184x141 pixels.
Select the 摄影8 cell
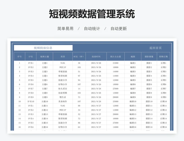149,93
